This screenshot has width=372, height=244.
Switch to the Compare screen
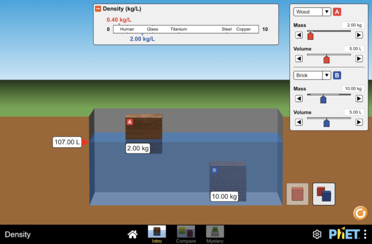tap(186, 234)
